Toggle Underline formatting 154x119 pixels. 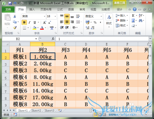pyautogui.click(x=35, y=22)
